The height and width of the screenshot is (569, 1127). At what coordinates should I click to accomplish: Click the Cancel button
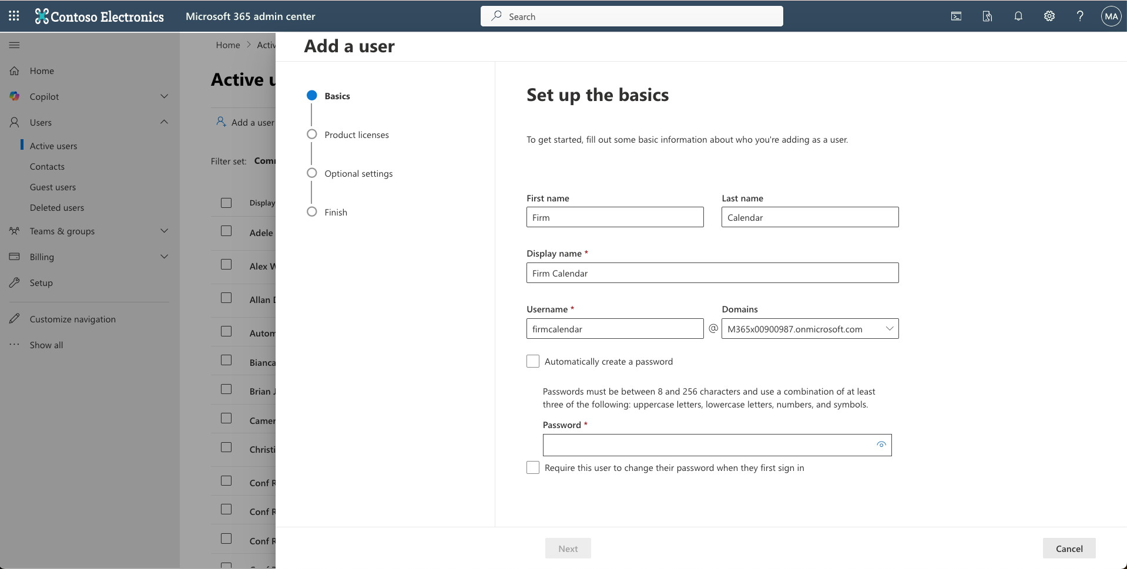[1069, 548]
